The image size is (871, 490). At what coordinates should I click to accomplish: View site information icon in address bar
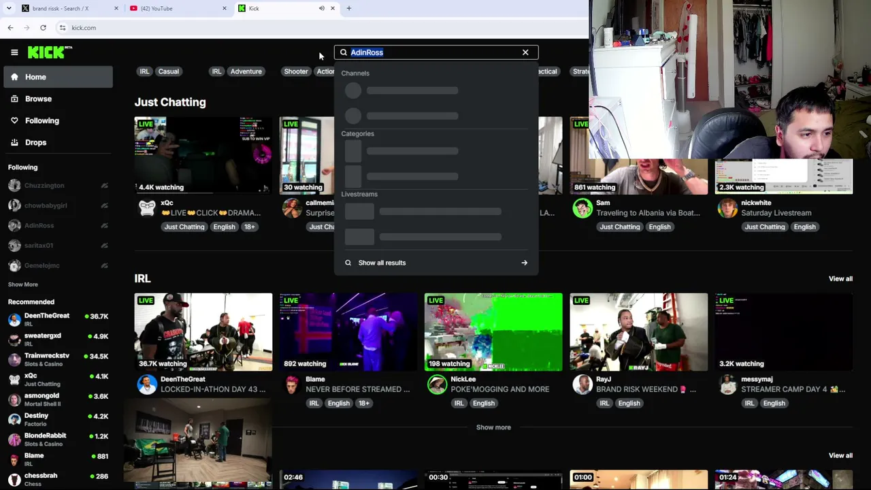coord(63,28)
